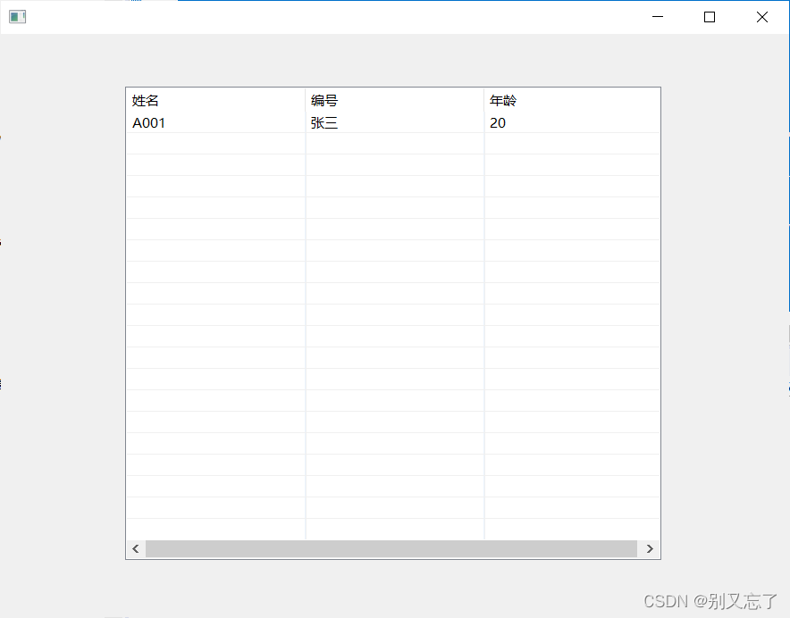Minimize the application window

tap(657, 16)
